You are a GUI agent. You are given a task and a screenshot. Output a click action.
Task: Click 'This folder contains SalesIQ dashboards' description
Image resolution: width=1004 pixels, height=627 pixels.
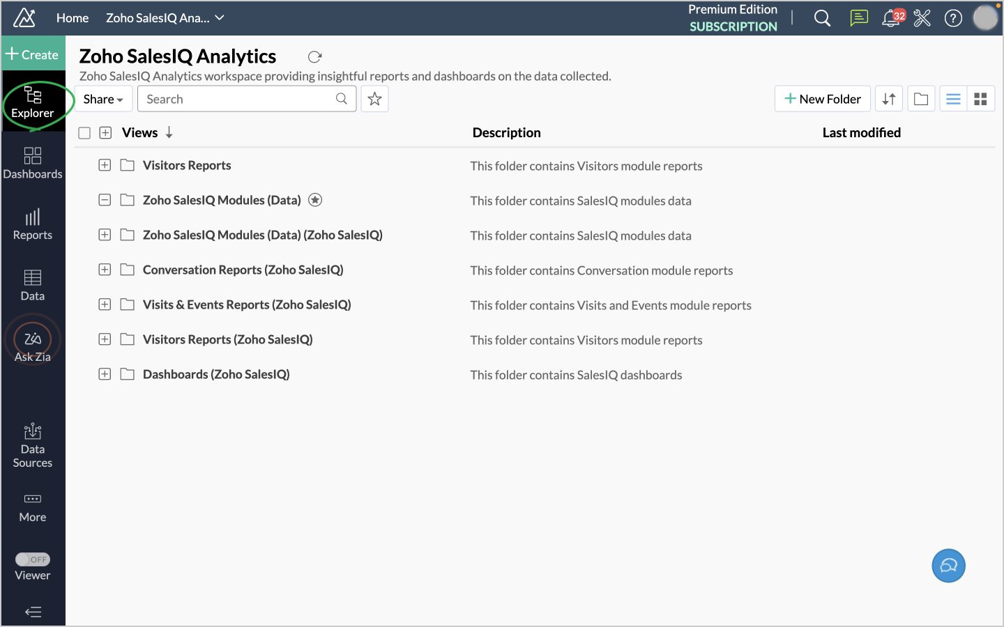[x=576, y=375]
